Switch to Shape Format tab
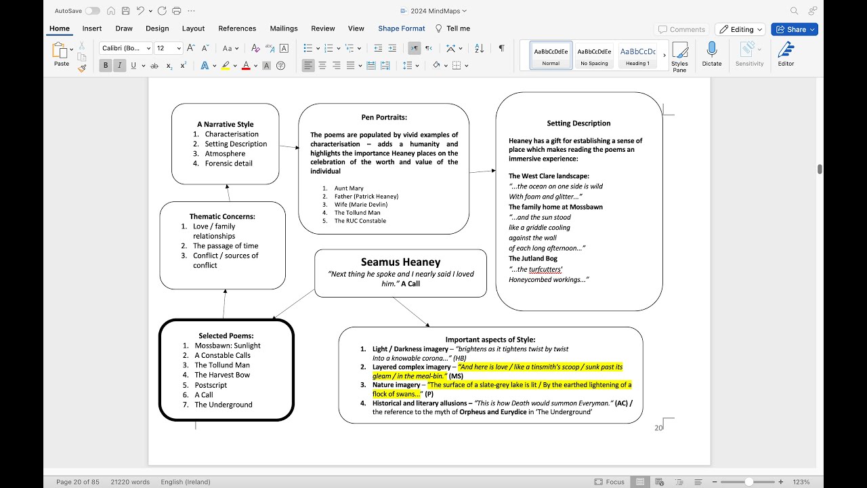Image resolution: width=867 pixels, height=488 pixels. coord(402,28)
